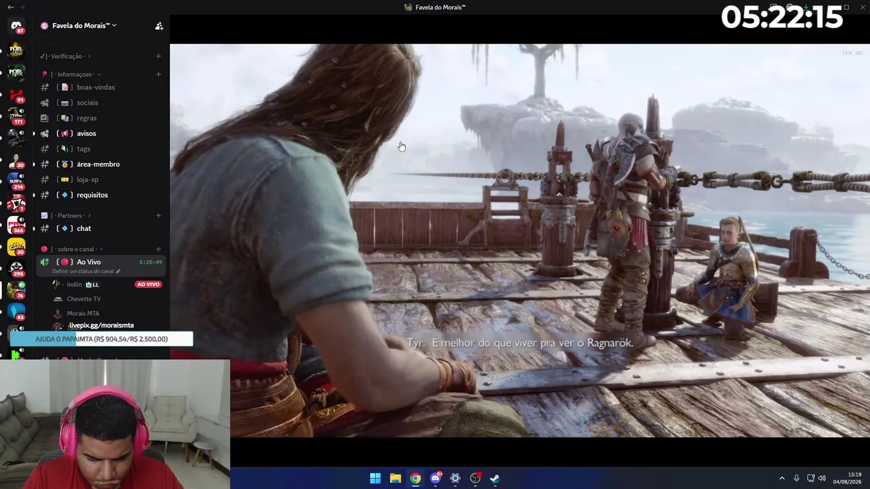Click the AJUDA O PAPAI donation progress bar
The image size is (870, 489).
(x=101, y=339)
